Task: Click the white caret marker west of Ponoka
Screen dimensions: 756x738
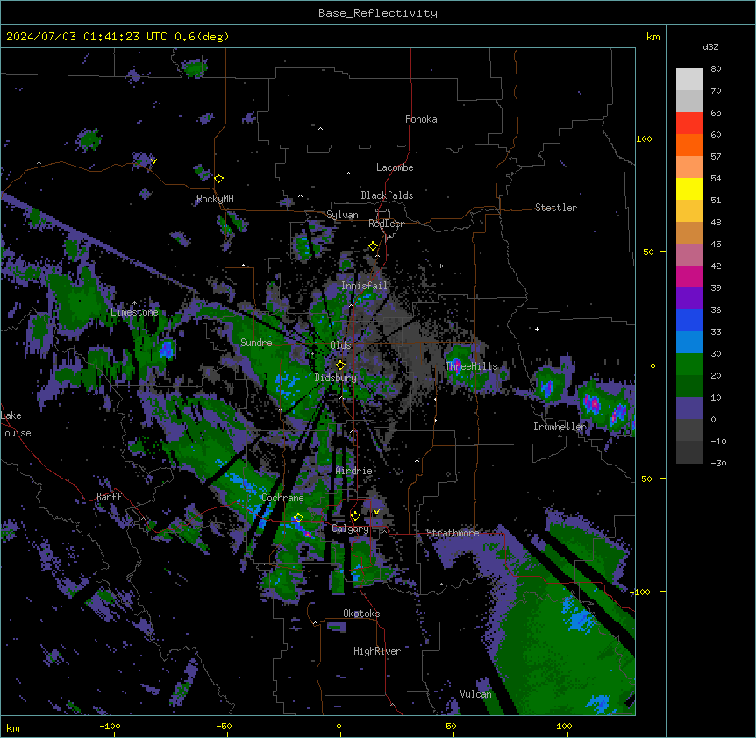Action: (320, 129)
